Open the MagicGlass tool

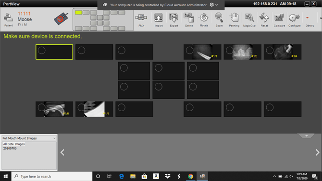click(x=249, y=20)
